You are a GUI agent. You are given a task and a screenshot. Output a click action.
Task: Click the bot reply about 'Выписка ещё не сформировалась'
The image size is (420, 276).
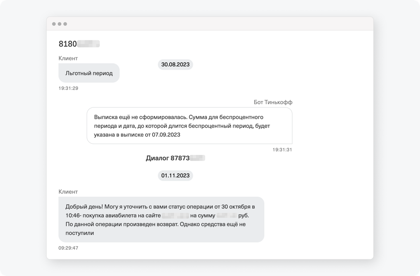(189, 126)
